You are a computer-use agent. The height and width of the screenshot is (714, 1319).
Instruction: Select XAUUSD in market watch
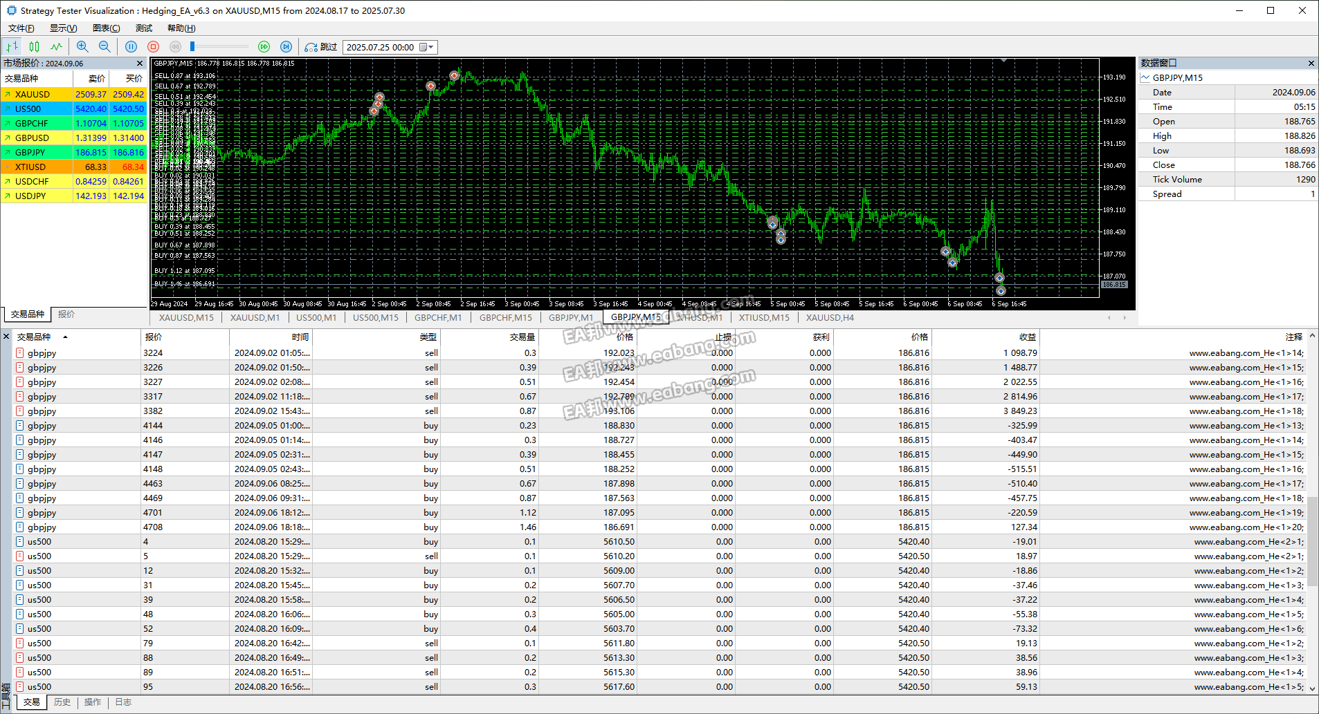(74, 94)
